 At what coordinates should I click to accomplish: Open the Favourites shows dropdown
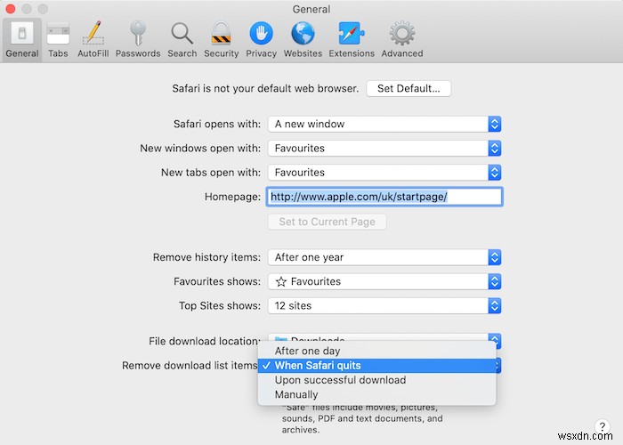(384, 282)
